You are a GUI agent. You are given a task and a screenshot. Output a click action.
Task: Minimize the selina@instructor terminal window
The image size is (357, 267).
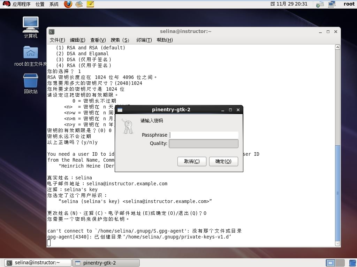(x=320, y=32)
